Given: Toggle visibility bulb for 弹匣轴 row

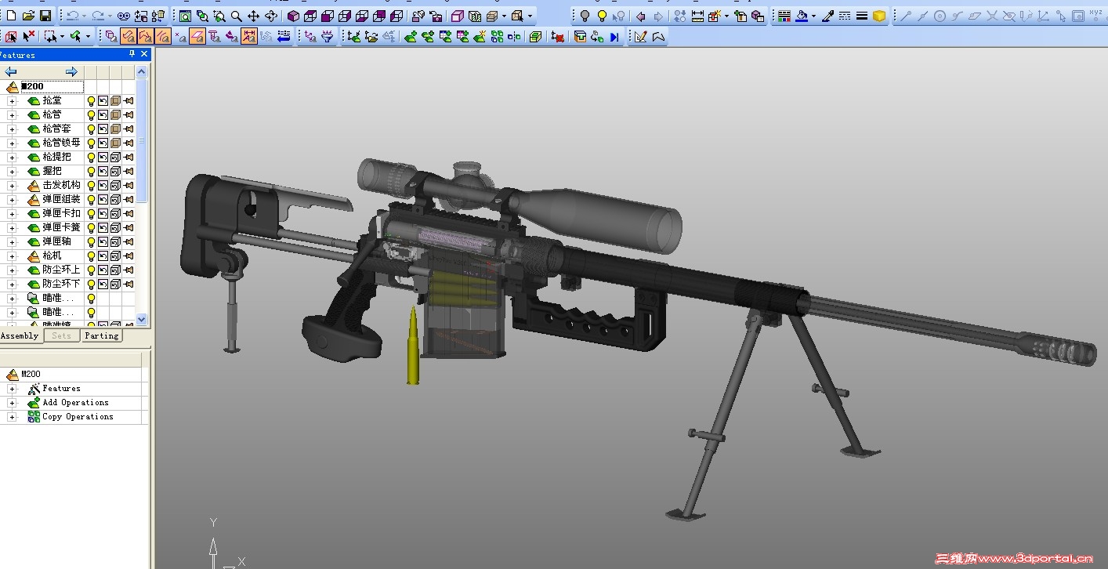Looking at the screenshot, I should click(91, 242).
